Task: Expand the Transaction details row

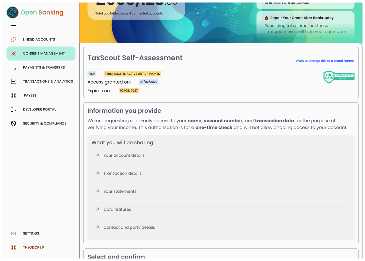Action: coord(122,173)
